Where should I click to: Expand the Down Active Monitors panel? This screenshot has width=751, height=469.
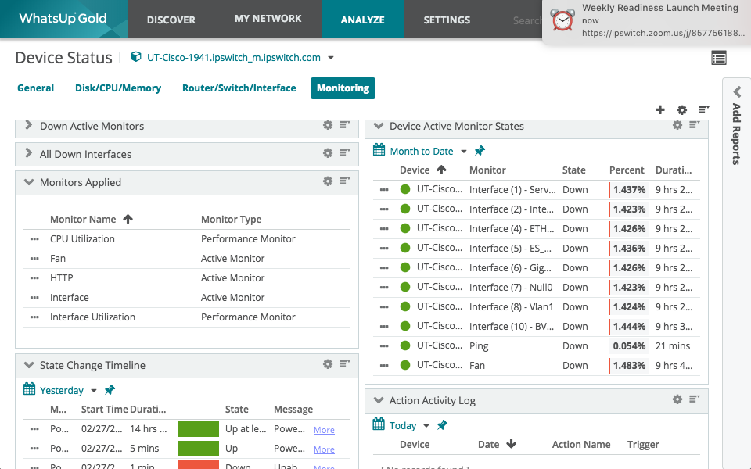coord(29,125)
